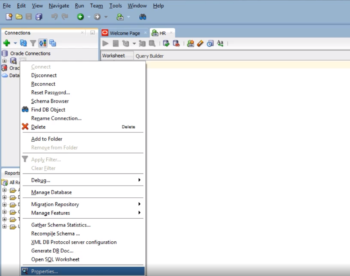The image size is (350, 276).
Task: Switch to the Query Builder tab
Action: tap(149, 56)
